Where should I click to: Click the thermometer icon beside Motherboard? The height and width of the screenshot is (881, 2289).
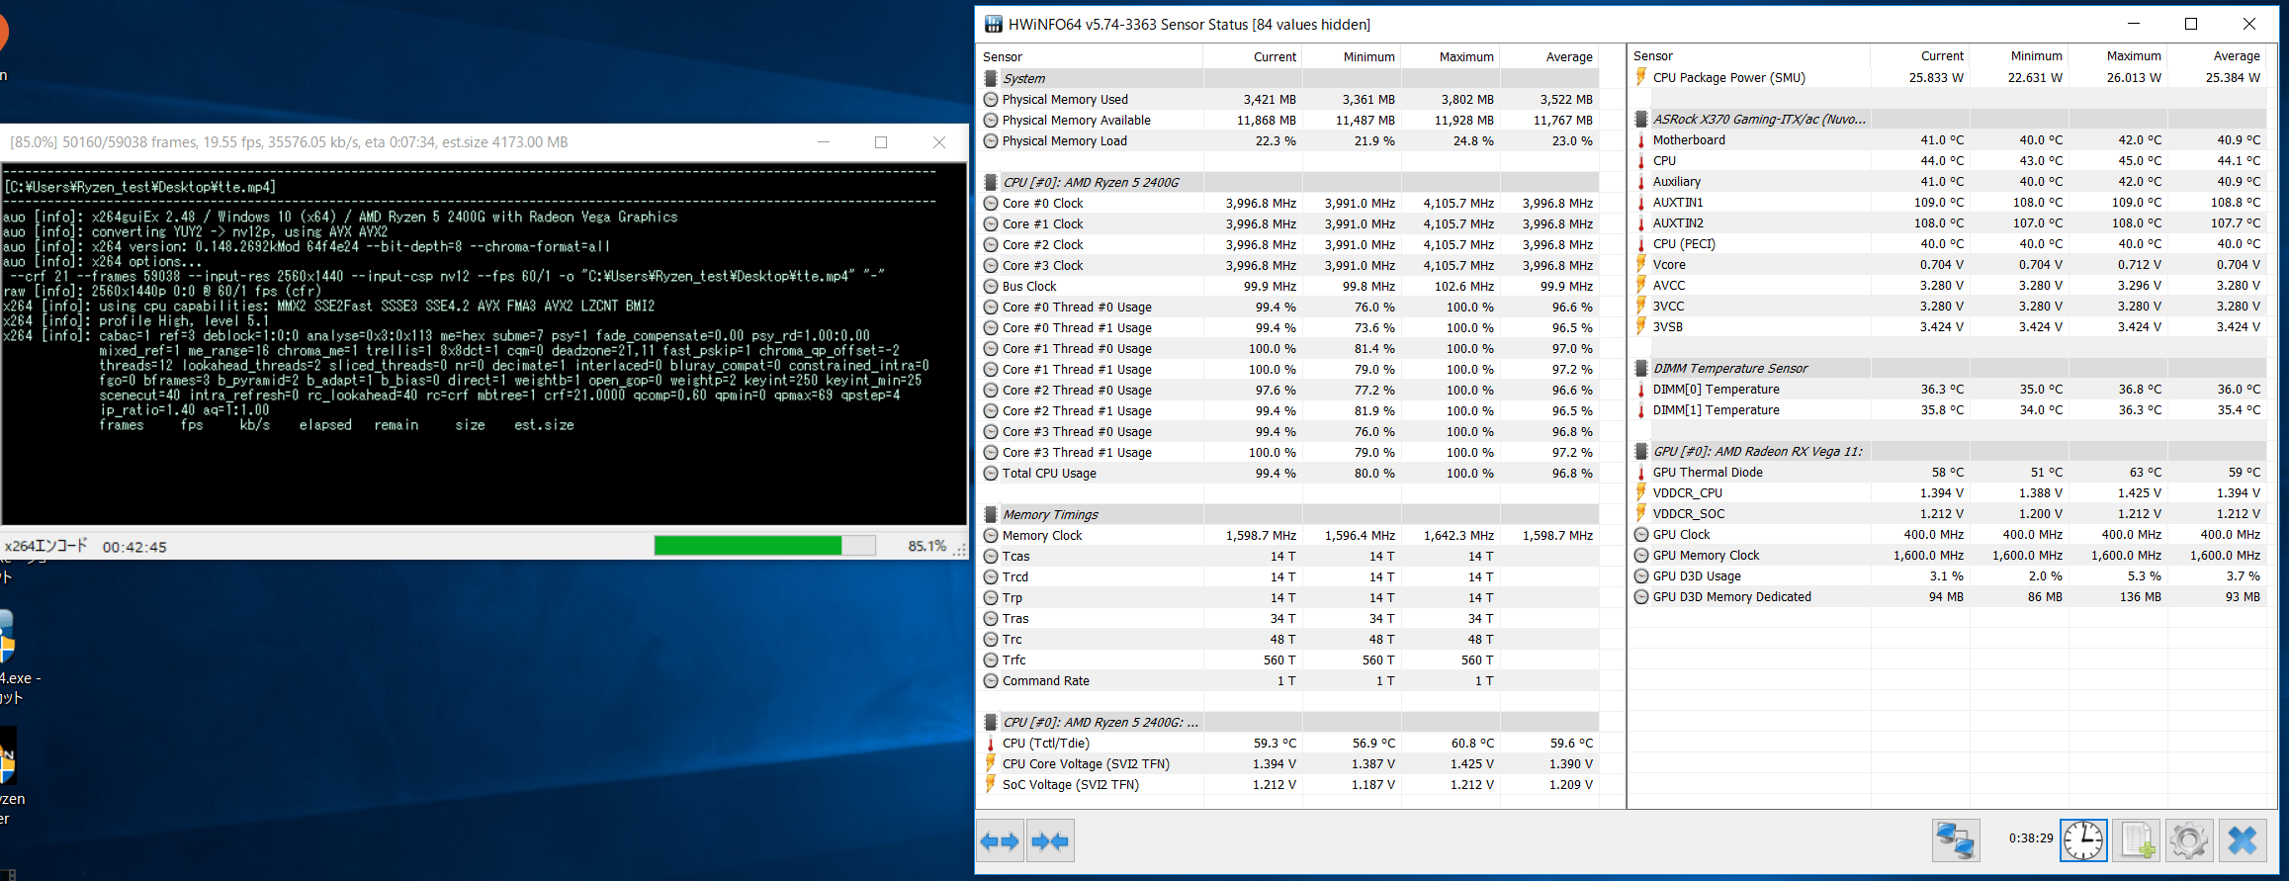click(x=1641, y=139)
